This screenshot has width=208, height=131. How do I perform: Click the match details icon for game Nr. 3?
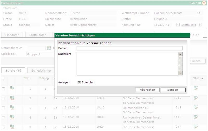tap(12, 127)
